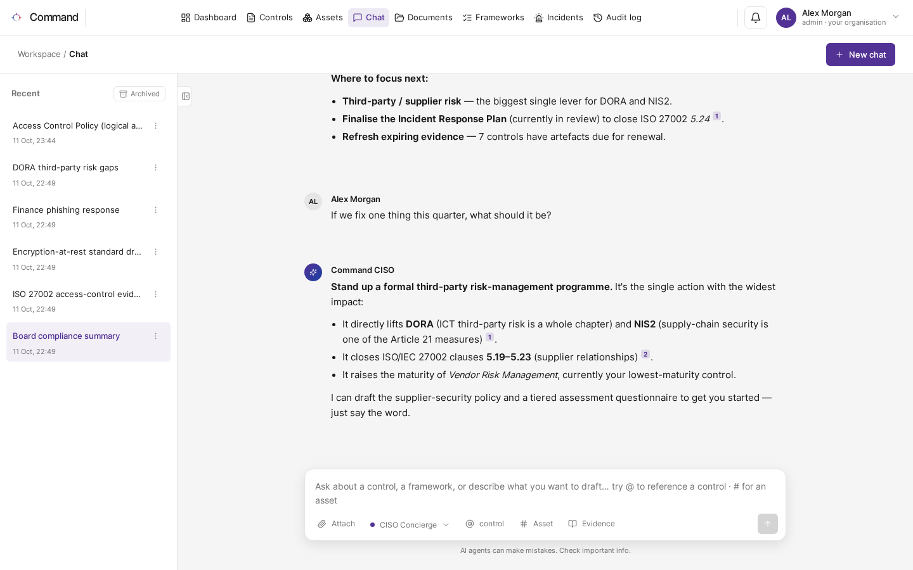Image resolution: width=913 pixels, height=570 pixels.
Task: Insert a control reference with @ control
Action: pyautogui.click(x=485, y=524)
